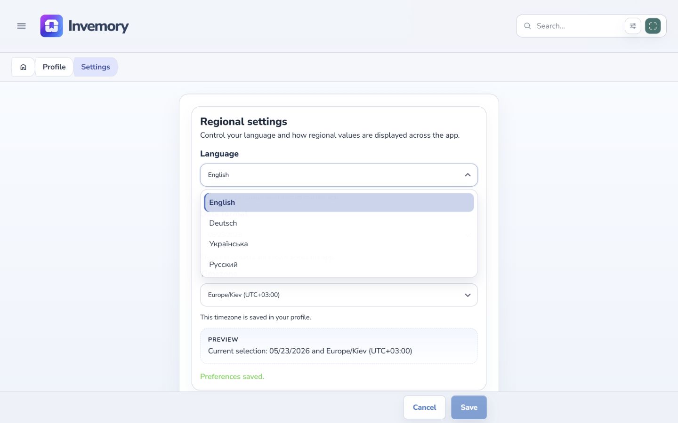
Task: Pick Українська from the language list
Action: (x=339, y=244)
